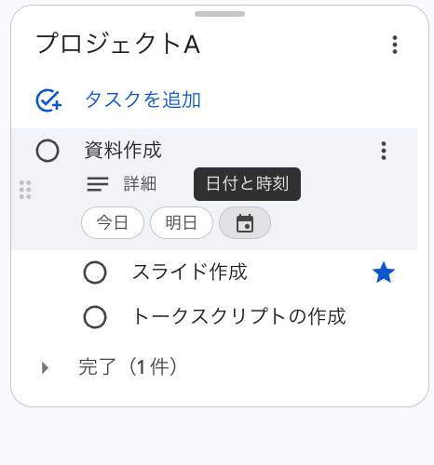Click the details lines icon
Image resolution: width=434 pixels, height=465 pixels.
(98, 184)
